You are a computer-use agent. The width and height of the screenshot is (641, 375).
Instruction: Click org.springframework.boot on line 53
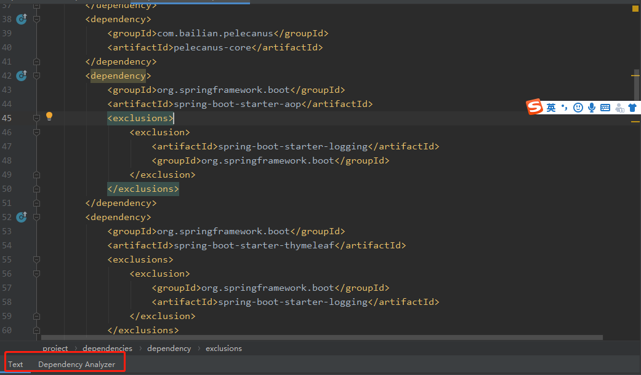coord(223,231)
